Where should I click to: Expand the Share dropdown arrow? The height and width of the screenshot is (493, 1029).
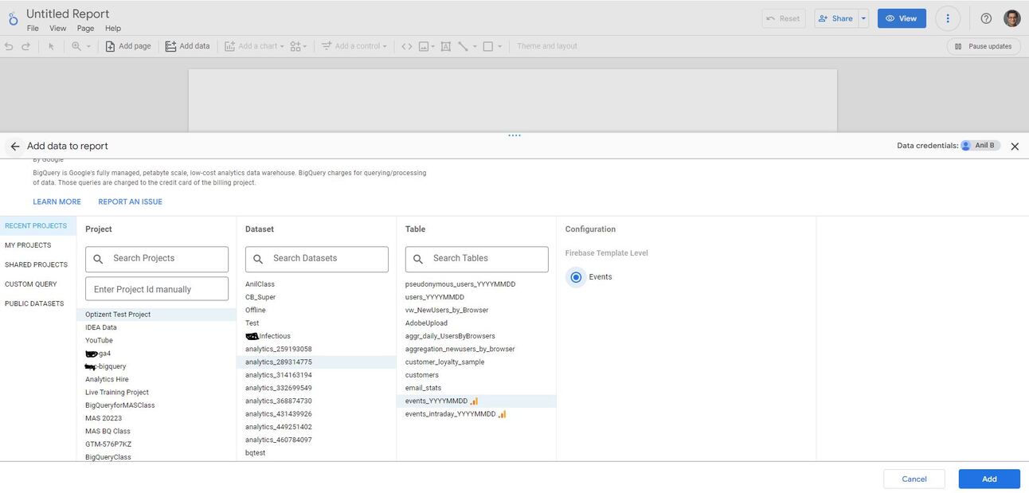[x=863, y=18]
